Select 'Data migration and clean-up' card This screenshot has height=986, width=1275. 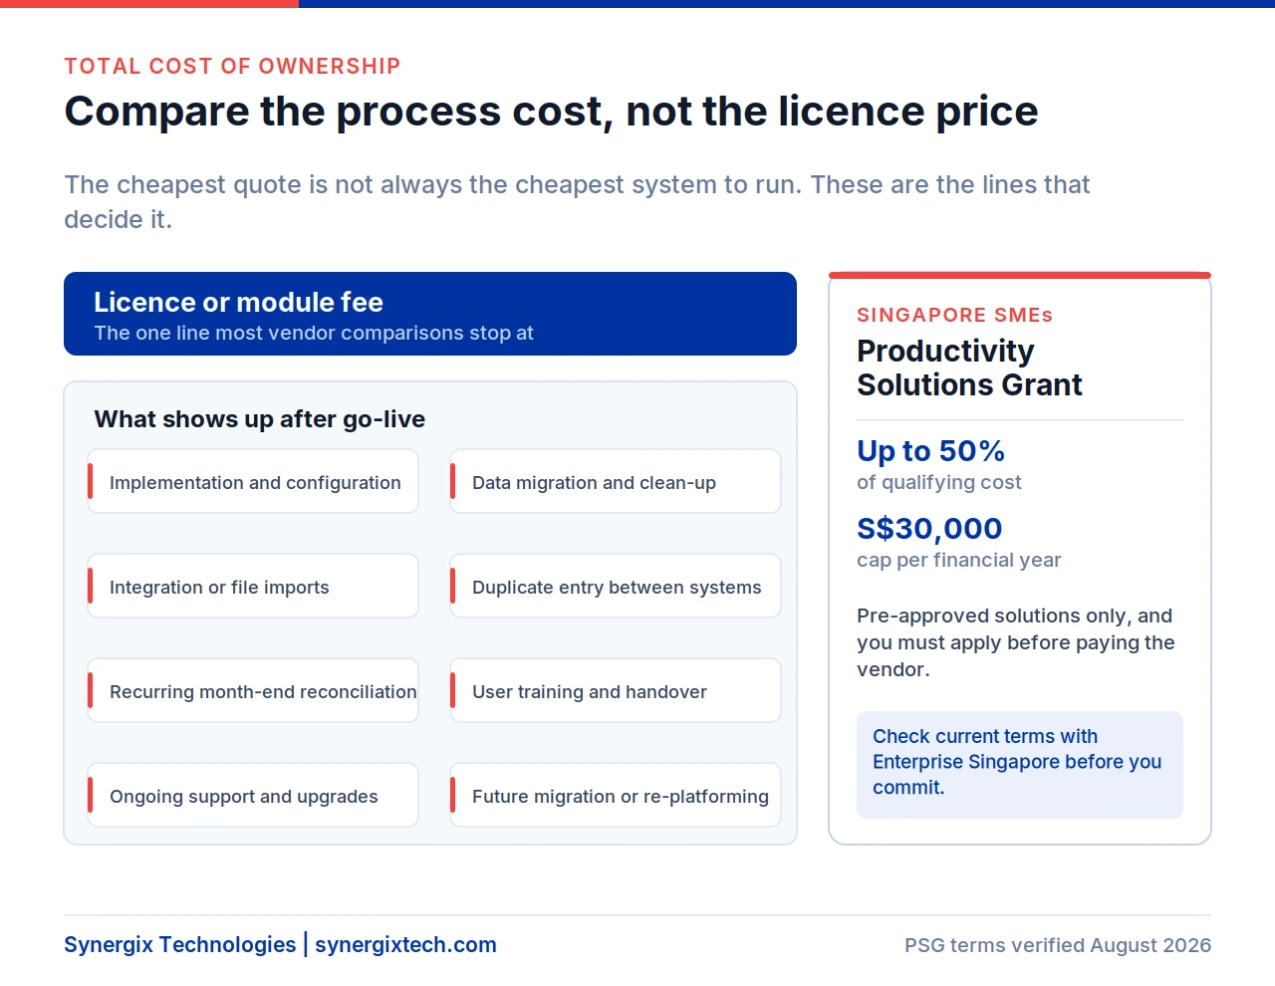tap(616, 481)
